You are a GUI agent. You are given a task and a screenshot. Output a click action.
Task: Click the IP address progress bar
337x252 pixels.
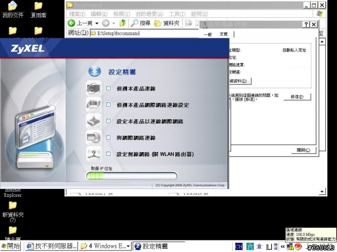[x=132, y=176]
